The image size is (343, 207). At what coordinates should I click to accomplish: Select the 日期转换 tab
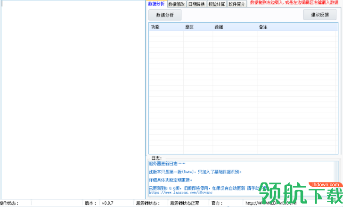pos(196,4)
